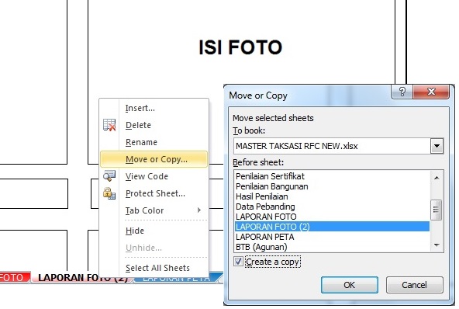Click the Protect Sheet padlock icon
The width and height of the screenshot is (459, 309).
pyautogui.click(x=109, y=193)
